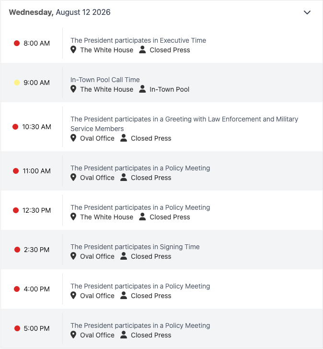Click person icon in the 11:00 AM event
The height and width of the screenshot is (349, 323).
124,178
